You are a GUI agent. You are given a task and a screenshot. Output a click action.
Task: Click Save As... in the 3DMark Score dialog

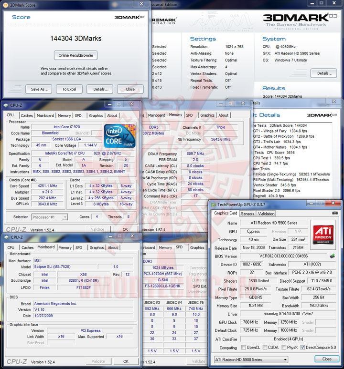(x=39, y=89)
